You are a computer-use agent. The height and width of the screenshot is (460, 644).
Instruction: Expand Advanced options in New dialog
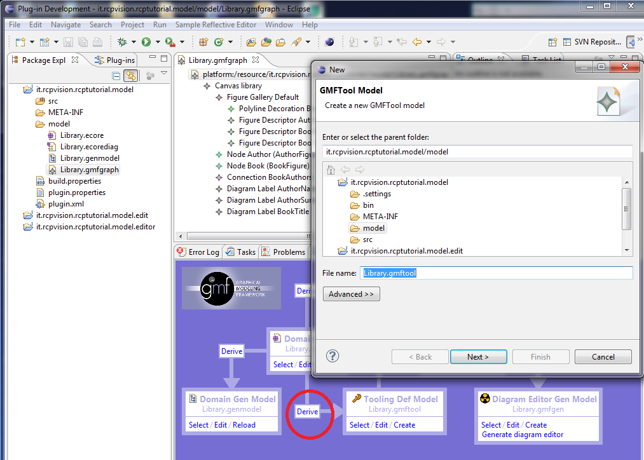pos(351,294)
